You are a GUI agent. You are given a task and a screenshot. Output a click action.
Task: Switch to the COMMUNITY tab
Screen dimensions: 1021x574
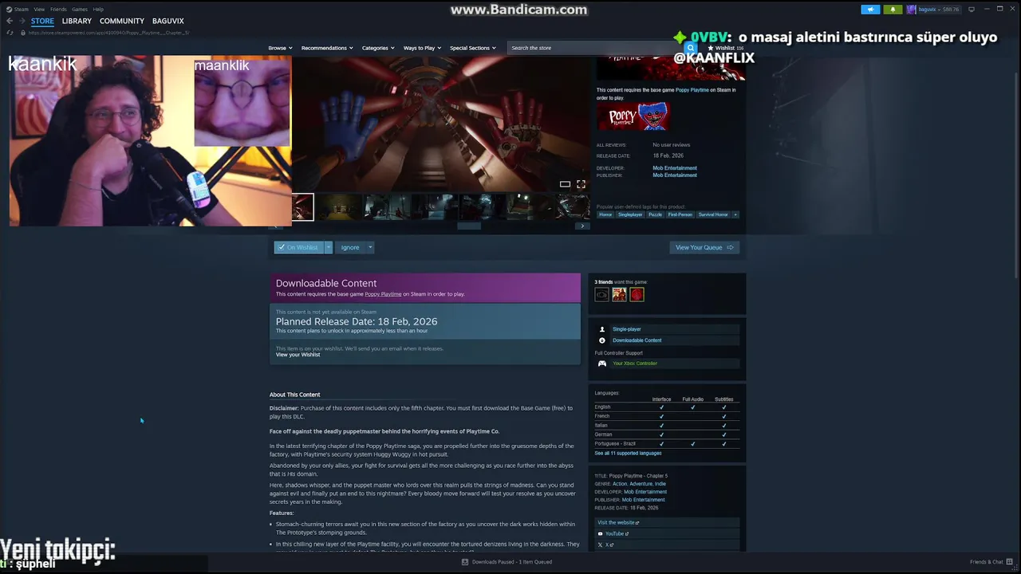[x=122, y=21]
